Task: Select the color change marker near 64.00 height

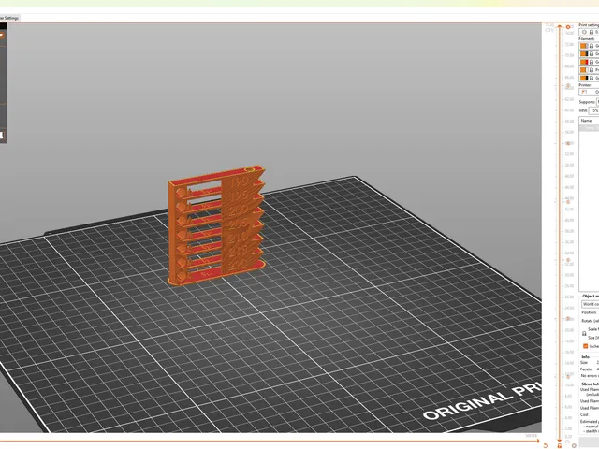Action: [568, 86]
